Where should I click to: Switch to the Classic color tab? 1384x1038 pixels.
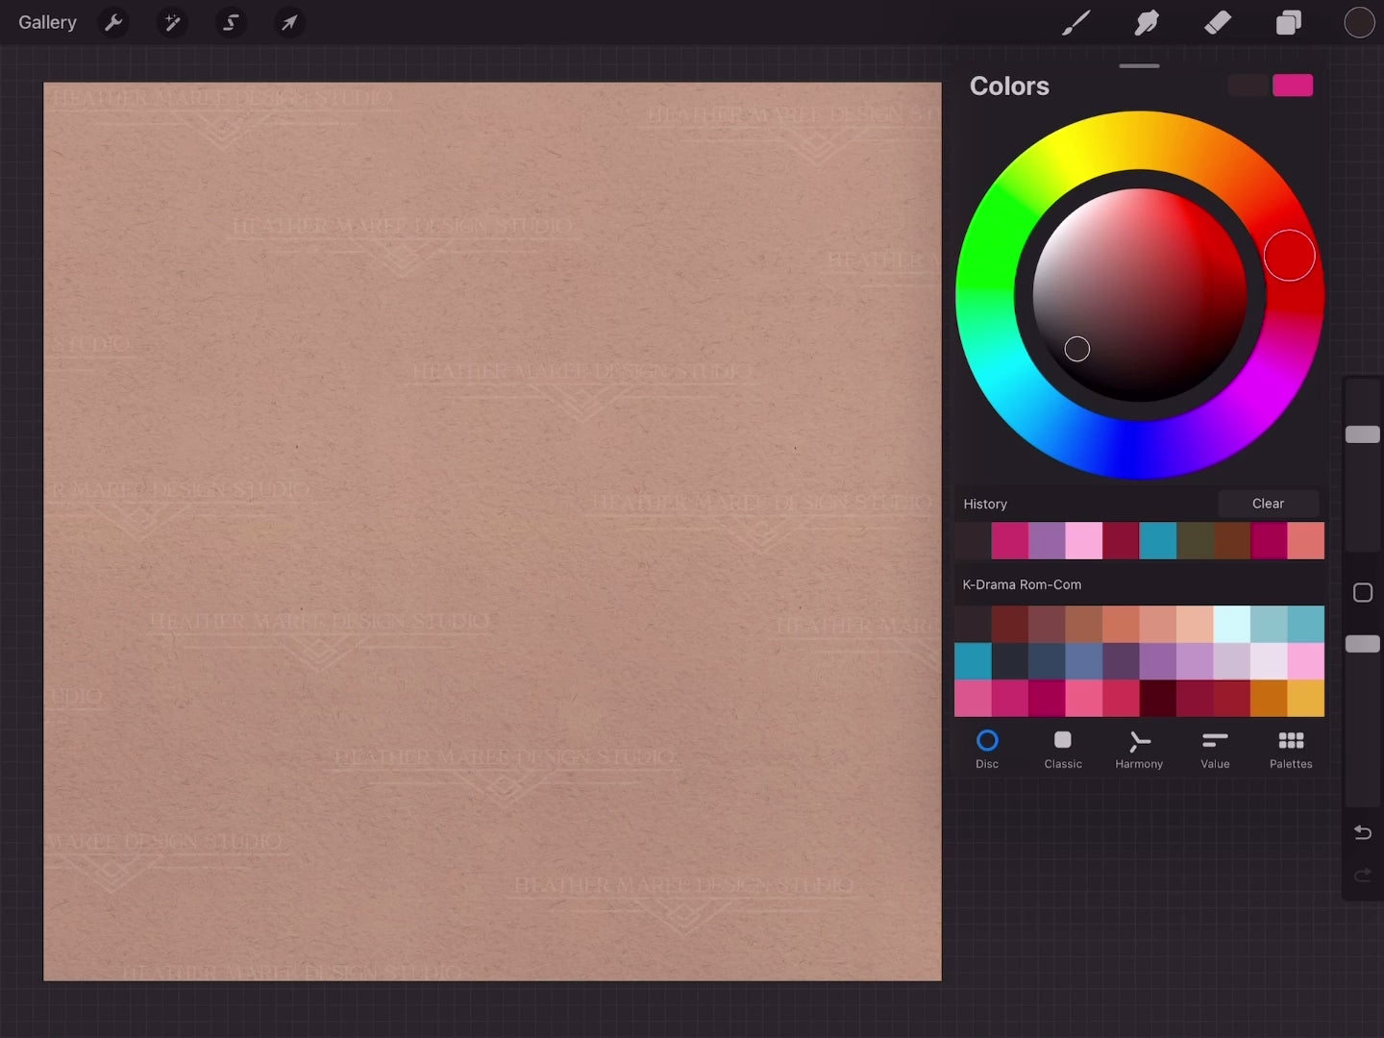pyautogui.click(x=1063, y=750)
